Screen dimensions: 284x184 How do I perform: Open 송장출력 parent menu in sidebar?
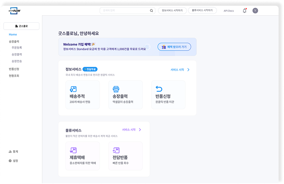click(14, 42)
